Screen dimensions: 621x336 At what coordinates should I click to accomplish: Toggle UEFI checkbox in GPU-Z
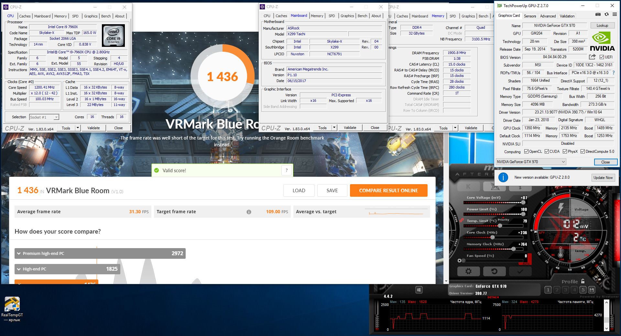click(x=602, y=57)
